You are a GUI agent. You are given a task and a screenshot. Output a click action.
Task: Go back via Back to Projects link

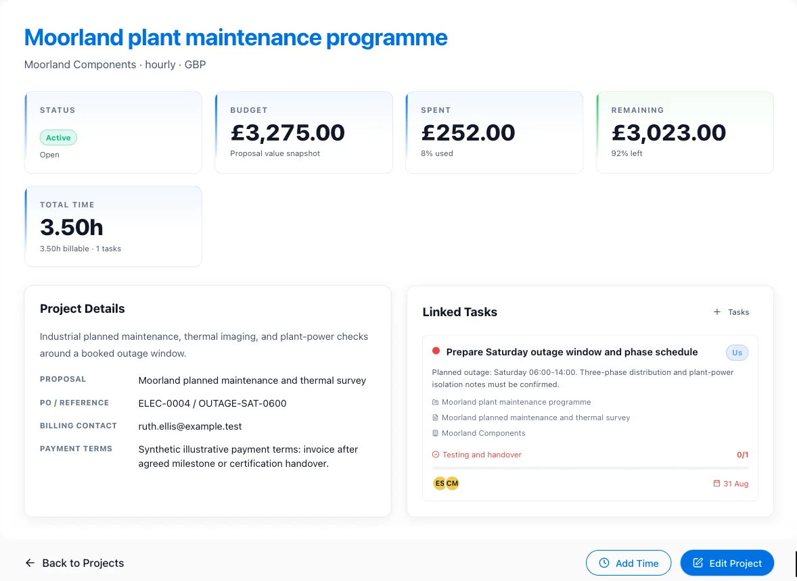74,563
